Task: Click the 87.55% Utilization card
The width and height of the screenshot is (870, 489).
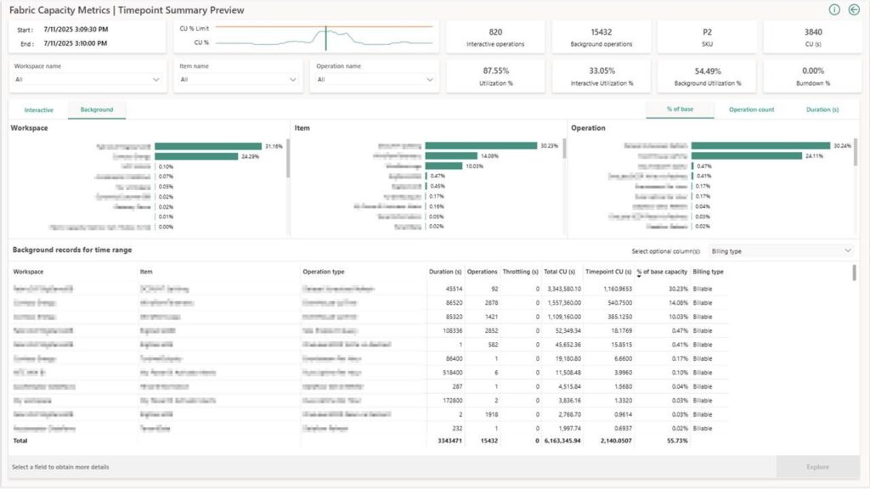Action: (495, 76)
